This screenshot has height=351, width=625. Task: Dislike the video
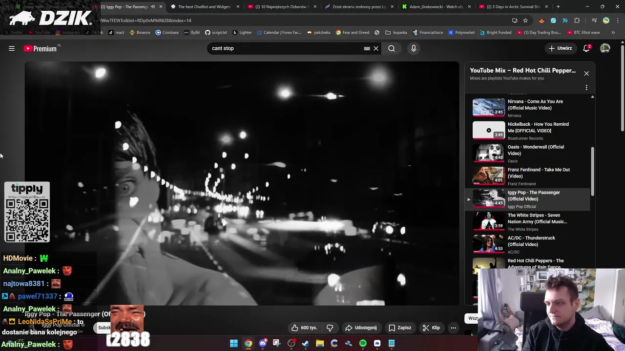click(x=330, y=328)
